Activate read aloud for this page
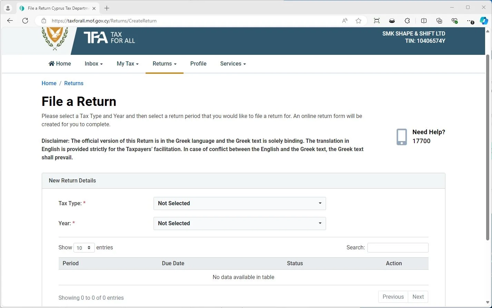The width and height of the screenshot is (492, 308). [x=344, y=21]
